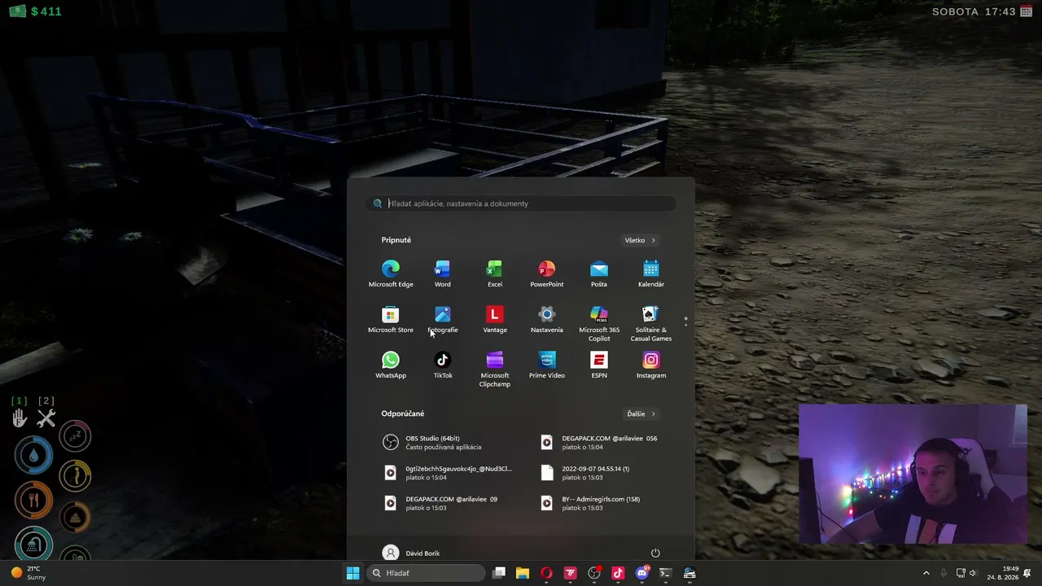Click the Start menu search field
The image size is (1042, 586).
pos(521,203)
